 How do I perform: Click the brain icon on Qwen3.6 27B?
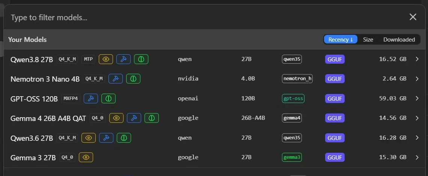pyautogui.click(x=124, y=138)
